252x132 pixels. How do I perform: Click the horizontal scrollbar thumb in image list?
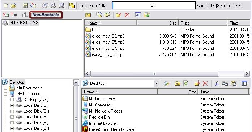[x=155, y=74]
